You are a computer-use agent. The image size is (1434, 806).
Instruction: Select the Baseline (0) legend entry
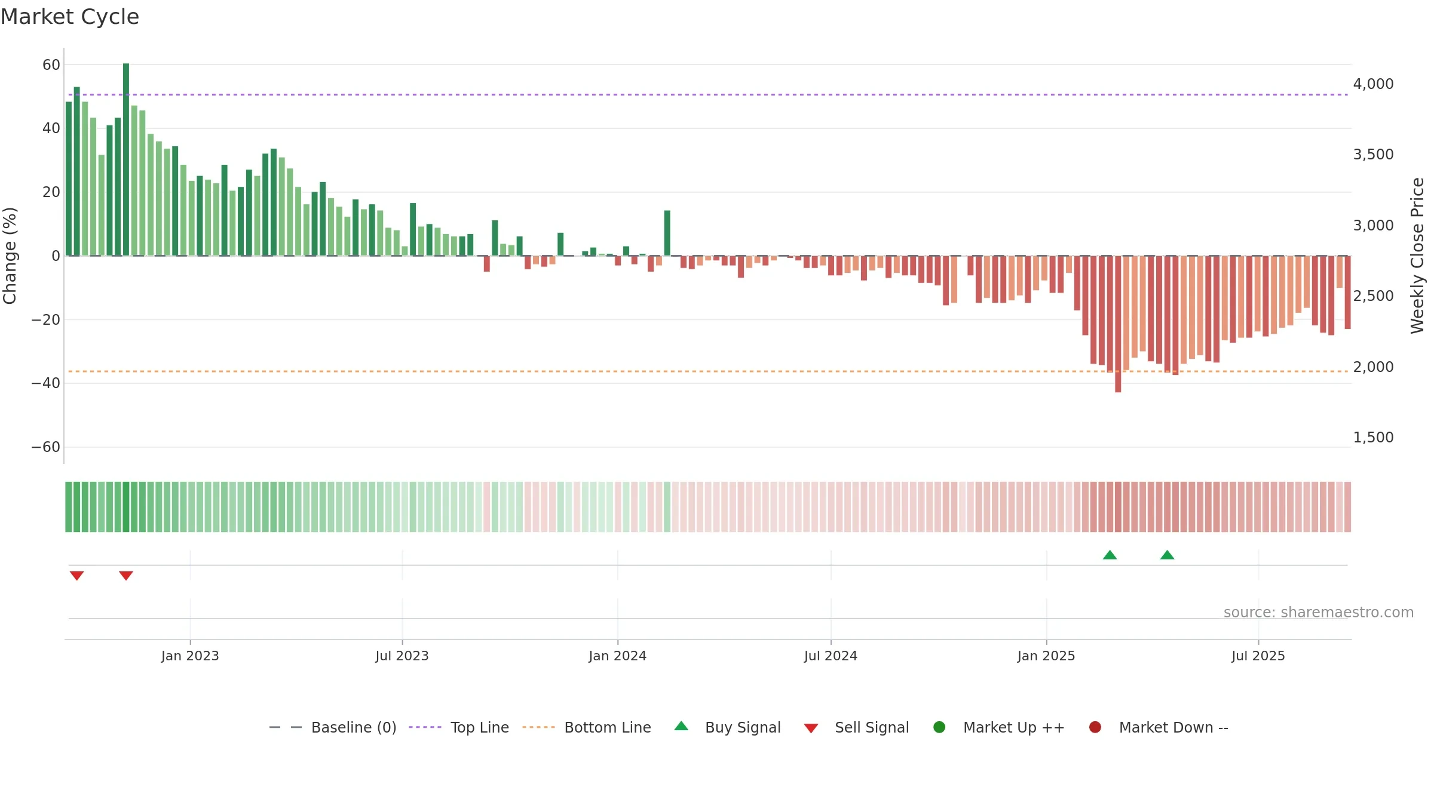click(333, 727)
